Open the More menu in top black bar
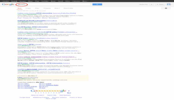This screenshot has height=100, width=174. [x=85, y=1]
